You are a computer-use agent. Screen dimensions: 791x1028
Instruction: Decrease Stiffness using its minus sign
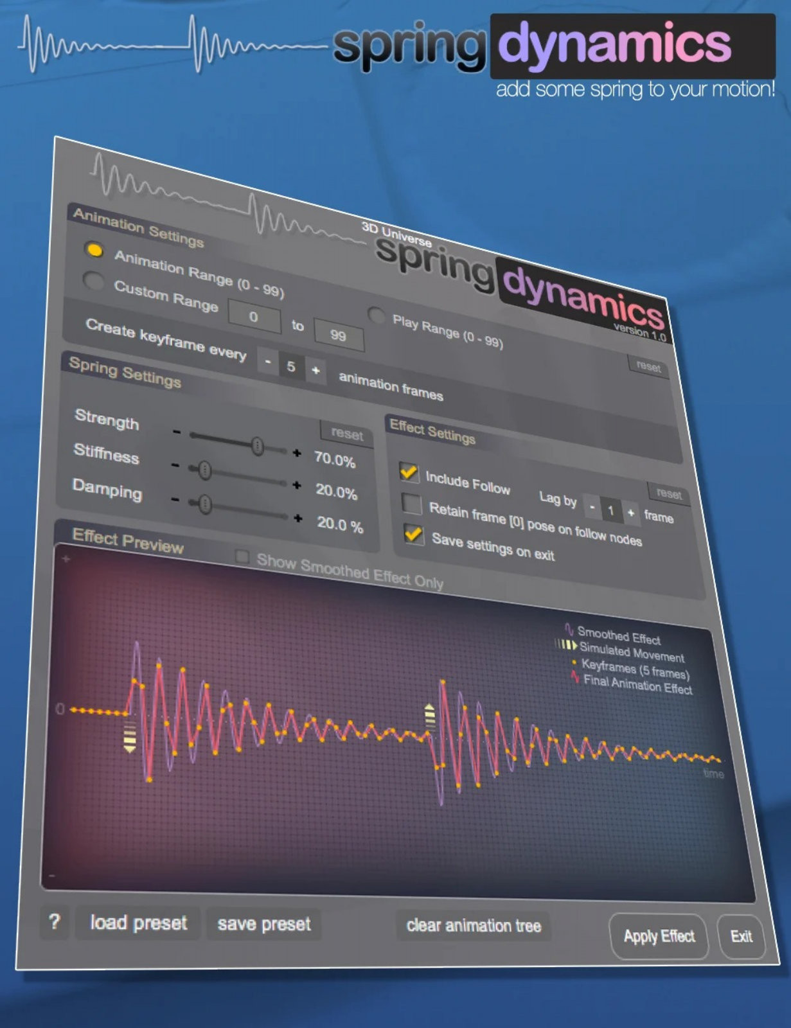[x=175, y=465]
